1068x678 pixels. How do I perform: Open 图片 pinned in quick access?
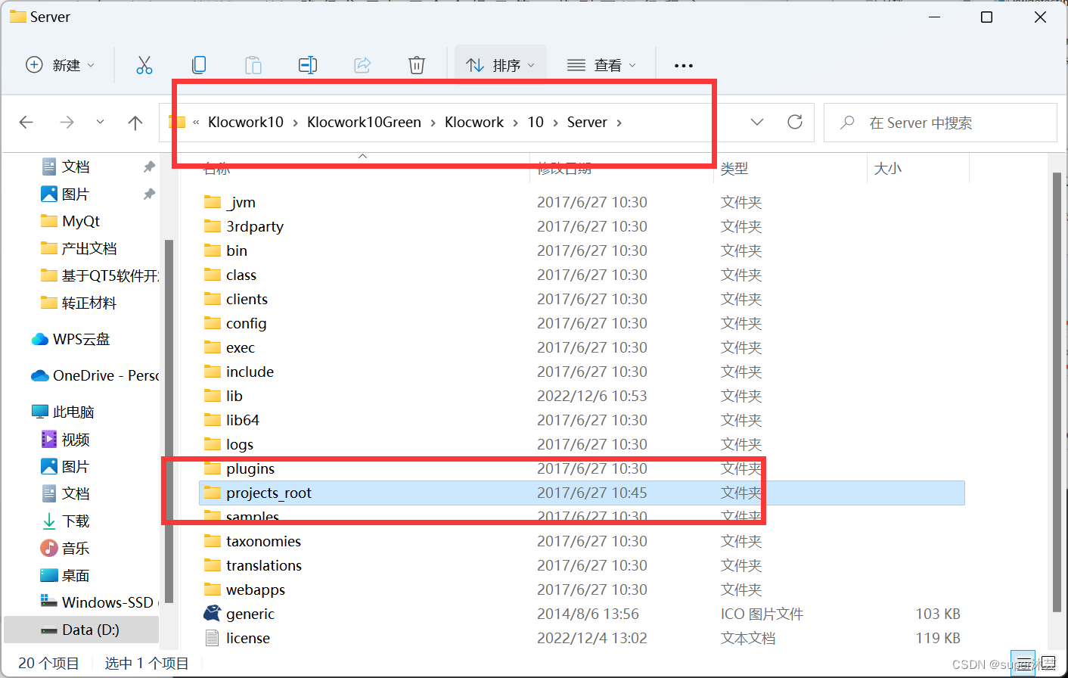pos(76,194)
